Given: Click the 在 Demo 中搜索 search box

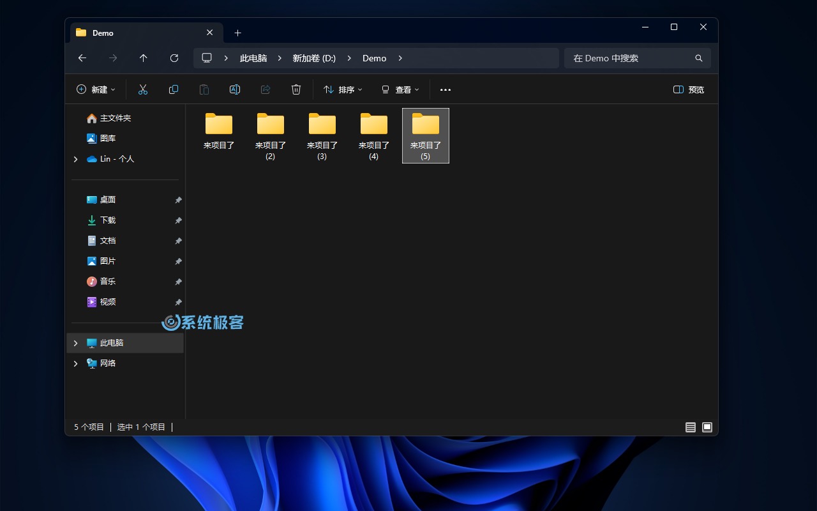Looking at the screenshot, I should [638, 58].
